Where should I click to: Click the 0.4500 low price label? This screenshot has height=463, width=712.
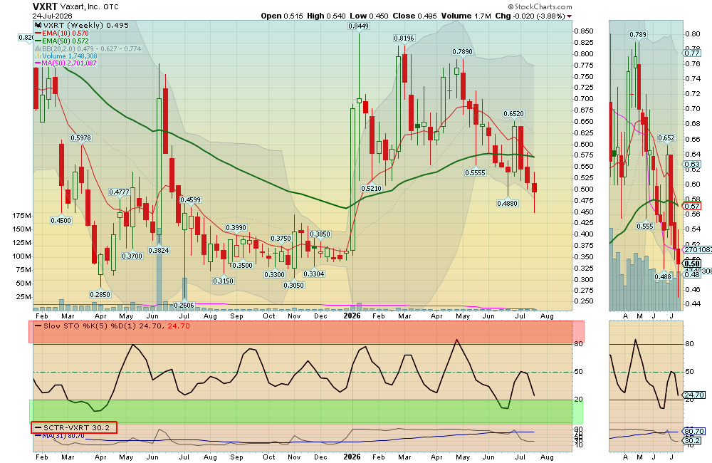pos(61,220)
